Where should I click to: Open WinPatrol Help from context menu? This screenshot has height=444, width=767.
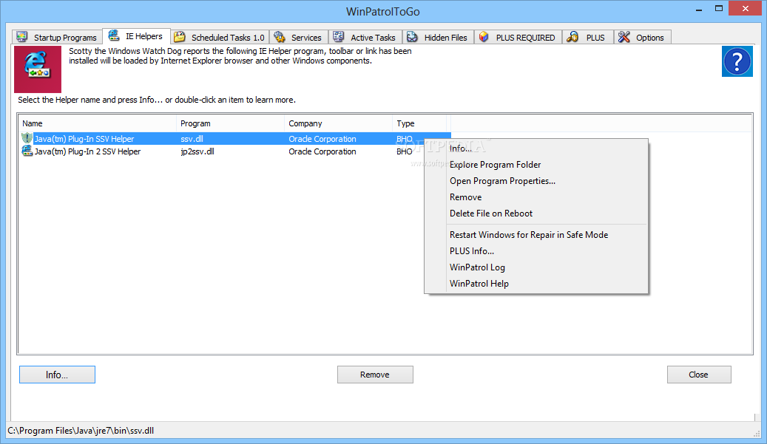(x=536, y=283)
